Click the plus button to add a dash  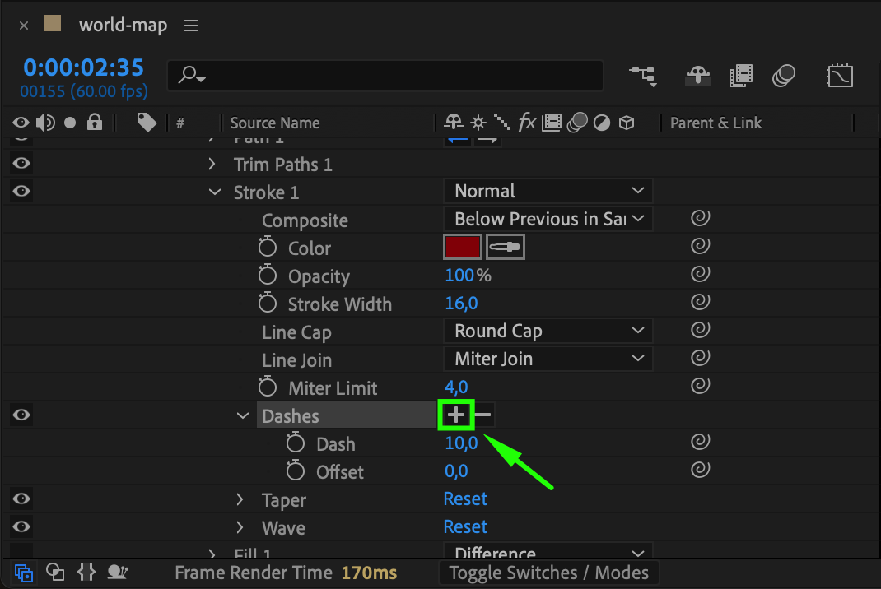(x=456, y=415)
